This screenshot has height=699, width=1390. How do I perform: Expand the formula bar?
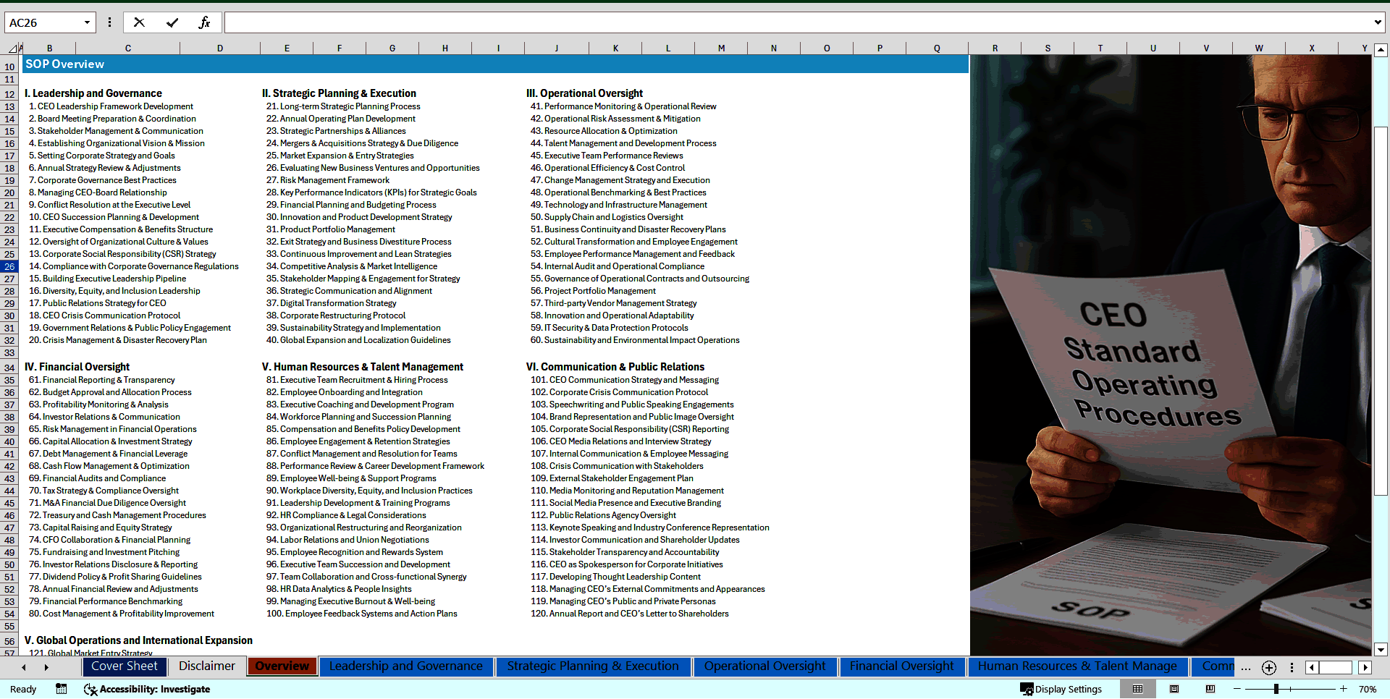(x=1377, y=22)
